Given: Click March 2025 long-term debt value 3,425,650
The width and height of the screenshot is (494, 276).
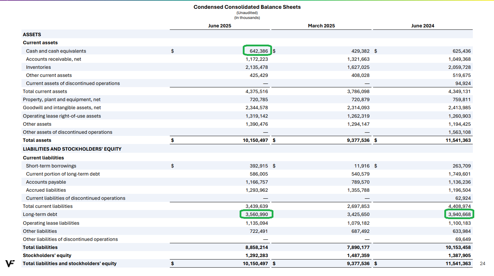Looking at the screenshot, I should pyautogui.click(x=358, y=214).
